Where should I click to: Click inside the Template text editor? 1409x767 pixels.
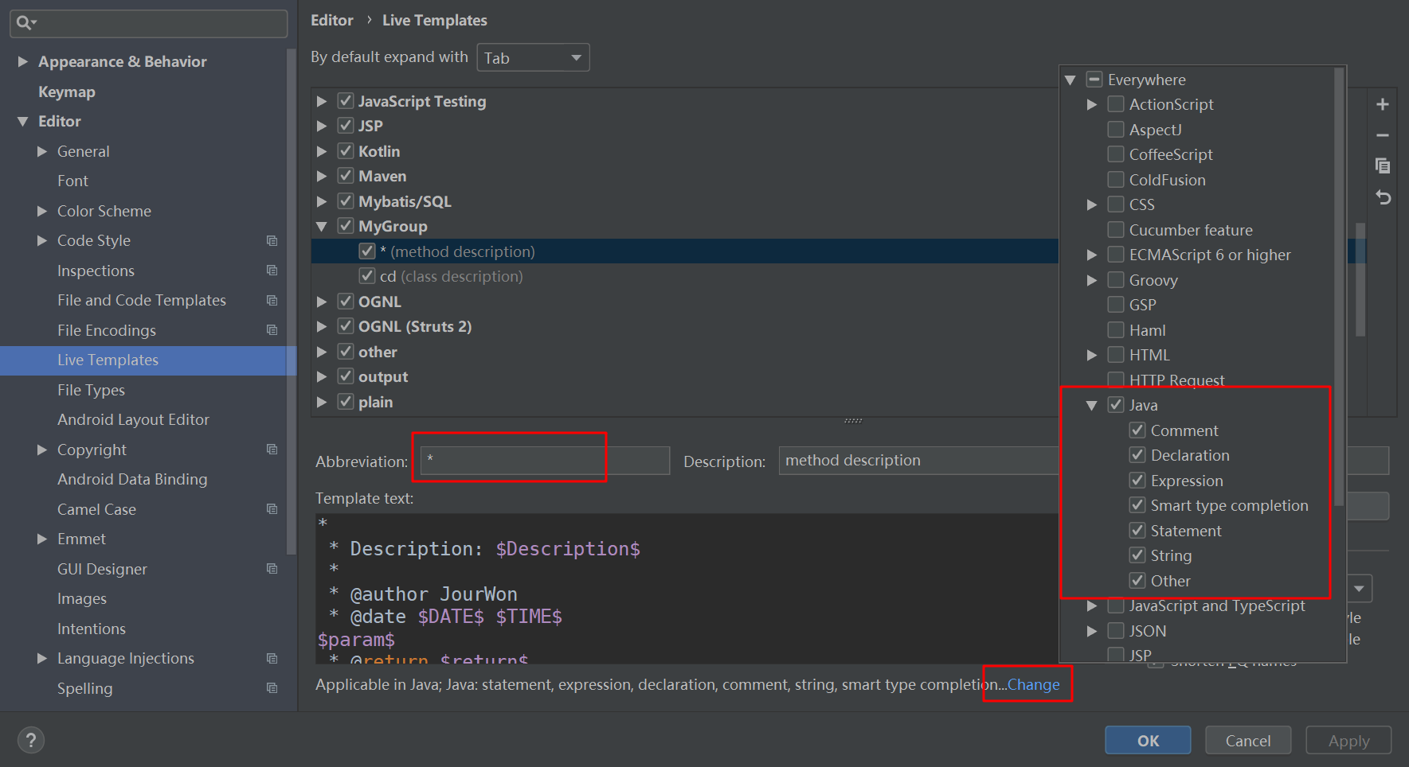[x=687, y=588]
